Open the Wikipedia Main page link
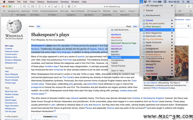The width and height of the screenshot is (193, 120). pyautogui.click(x=9, y=46)
